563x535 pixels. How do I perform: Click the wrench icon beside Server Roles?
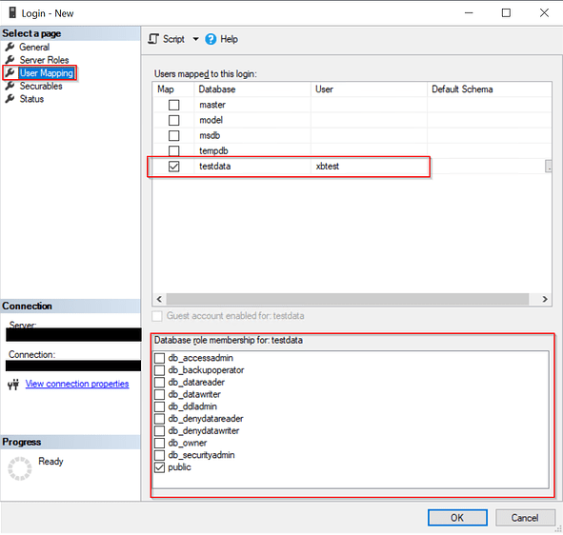10,60
